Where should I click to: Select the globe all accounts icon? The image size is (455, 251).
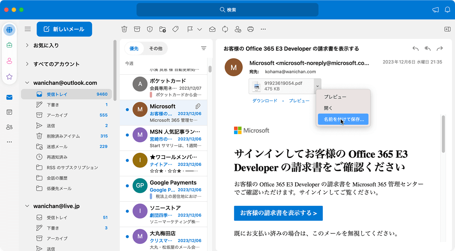9,30
